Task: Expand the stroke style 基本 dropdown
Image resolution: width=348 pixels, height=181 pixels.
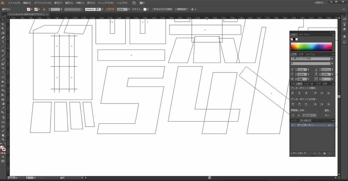Action: point(102,9)
